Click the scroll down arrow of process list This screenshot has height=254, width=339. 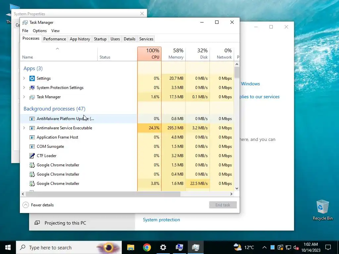coord(237,188)
